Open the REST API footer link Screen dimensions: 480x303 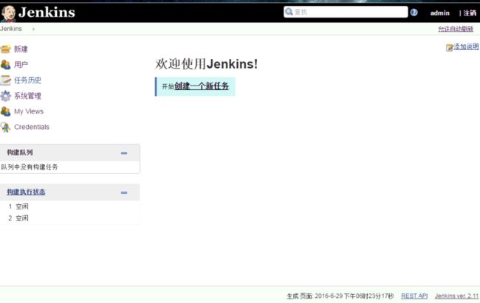click(x=414, y=296)
